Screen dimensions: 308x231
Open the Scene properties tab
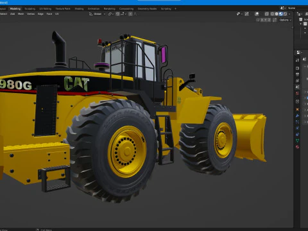297,87
